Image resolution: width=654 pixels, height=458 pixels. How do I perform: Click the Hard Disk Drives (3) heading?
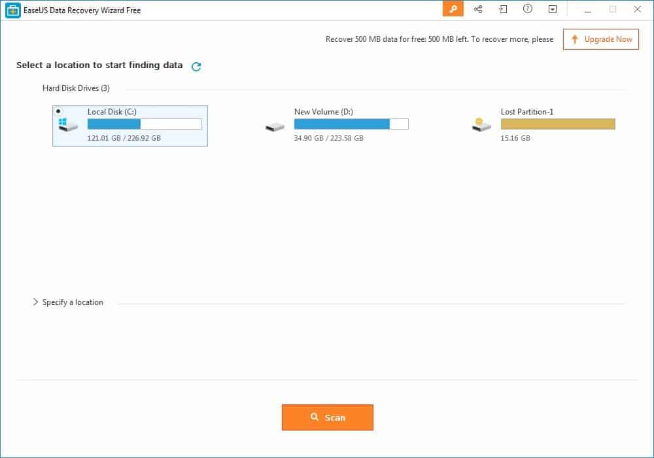click(x=76, y=88)
